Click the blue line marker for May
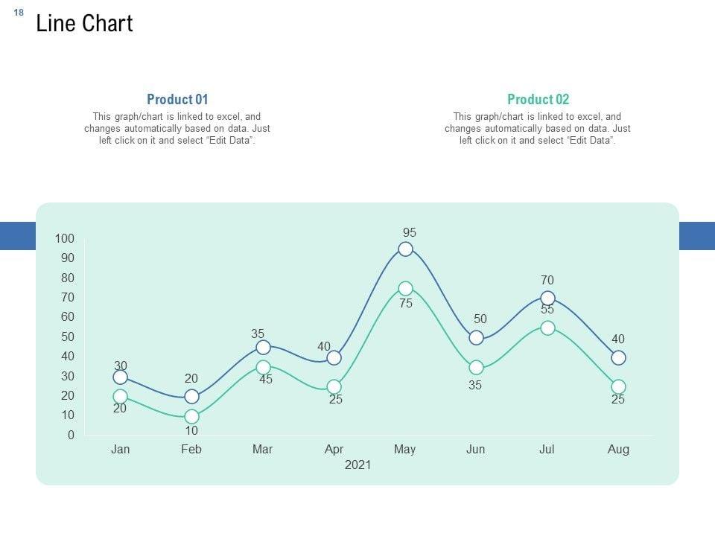Viewport: 715px width, 536px height. pyautogui.click(x=405, y=249)
